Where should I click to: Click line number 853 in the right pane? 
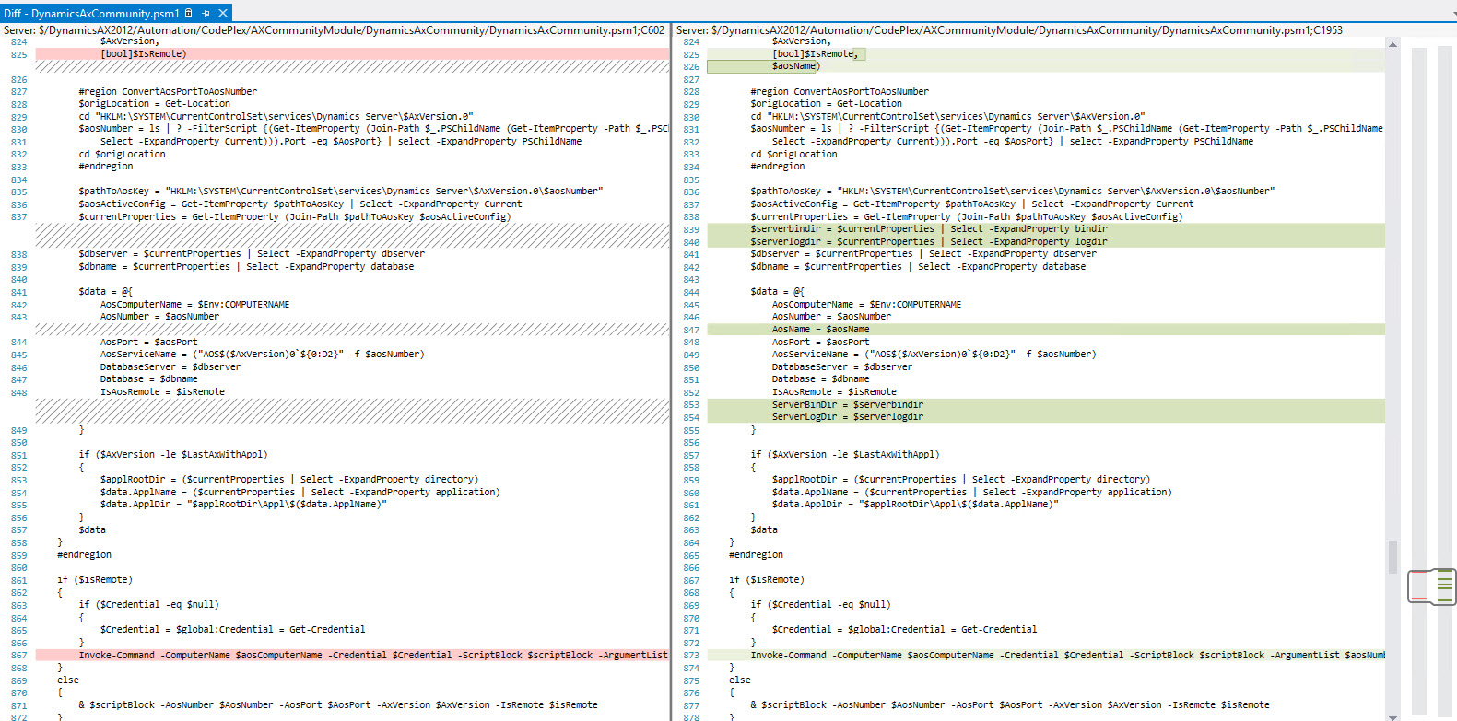click(691, 405)
